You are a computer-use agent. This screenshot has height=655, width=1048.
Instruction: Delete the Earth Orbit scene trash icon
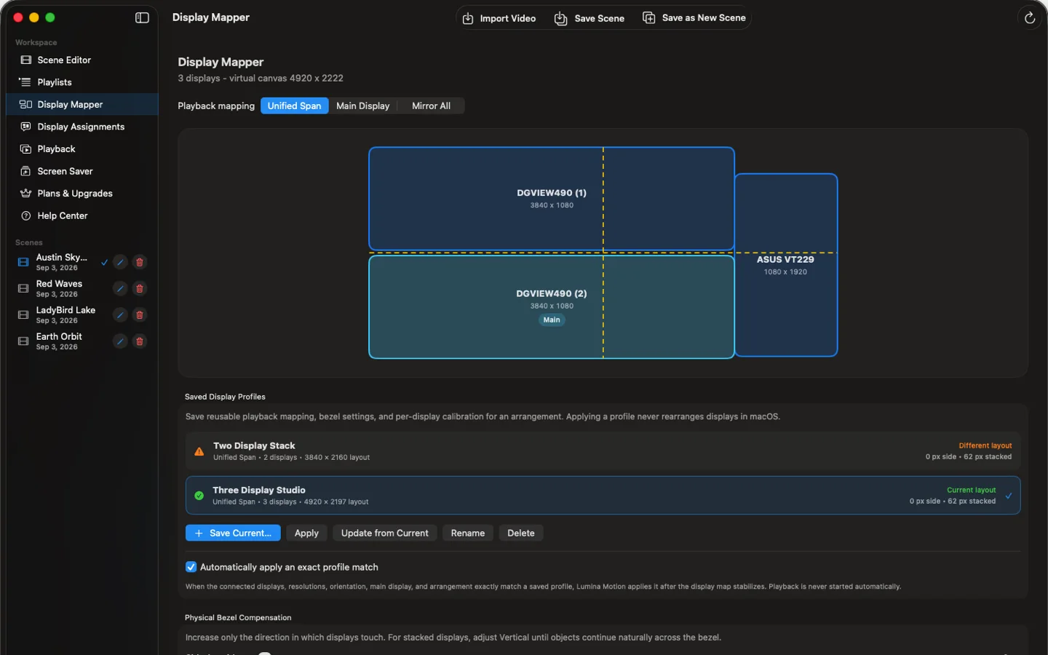(140, 341)
